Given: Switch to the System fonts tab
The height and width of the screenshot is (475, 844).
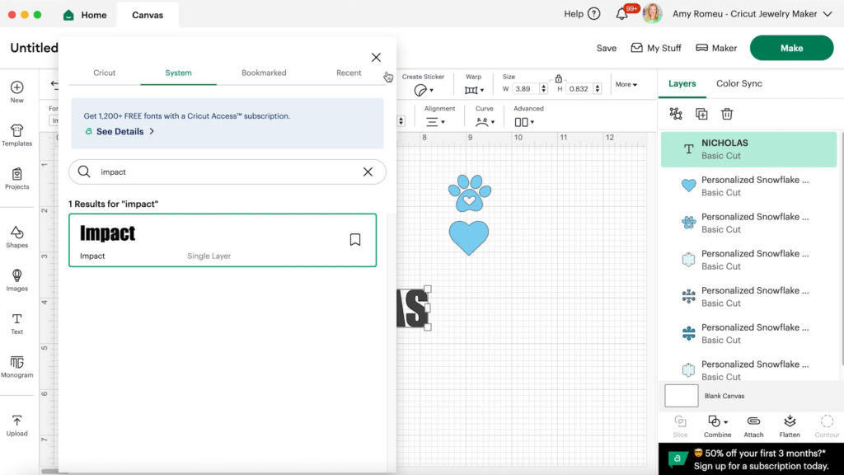Looking at the screenshot, I should coord(178,73).
